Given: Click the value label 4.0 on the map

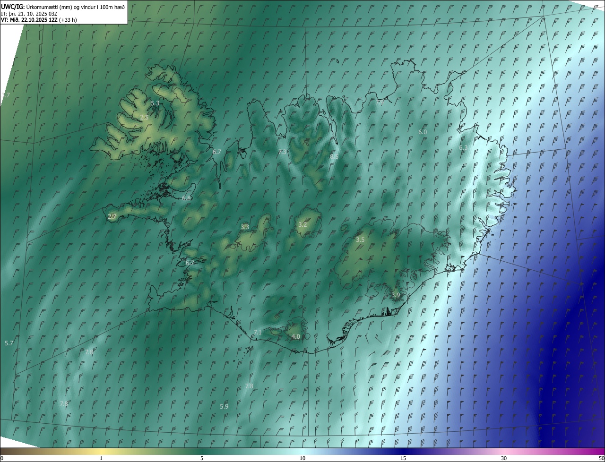Looking at the screenshot, I should 296,337.
